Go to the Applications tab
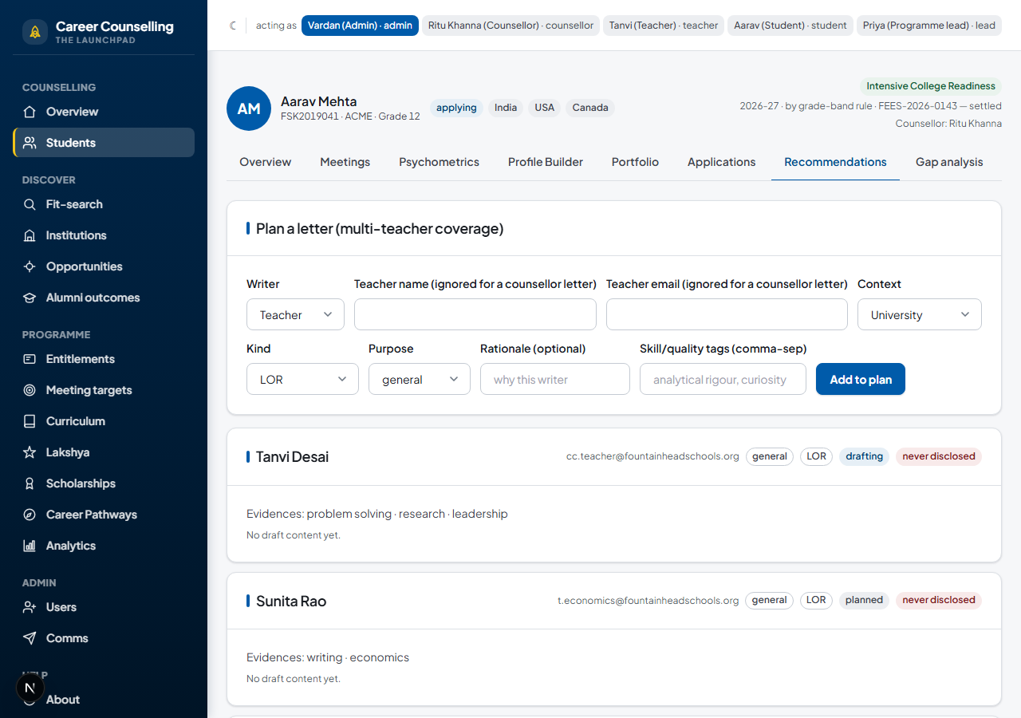Screen dimensions: 1021x718 722,162
